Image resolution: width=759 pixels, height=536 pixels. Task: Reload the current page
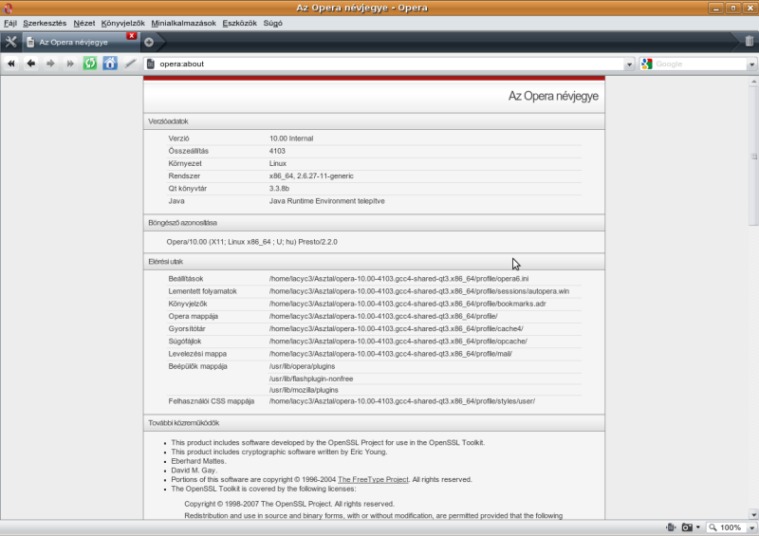click(x=90, y=64)
